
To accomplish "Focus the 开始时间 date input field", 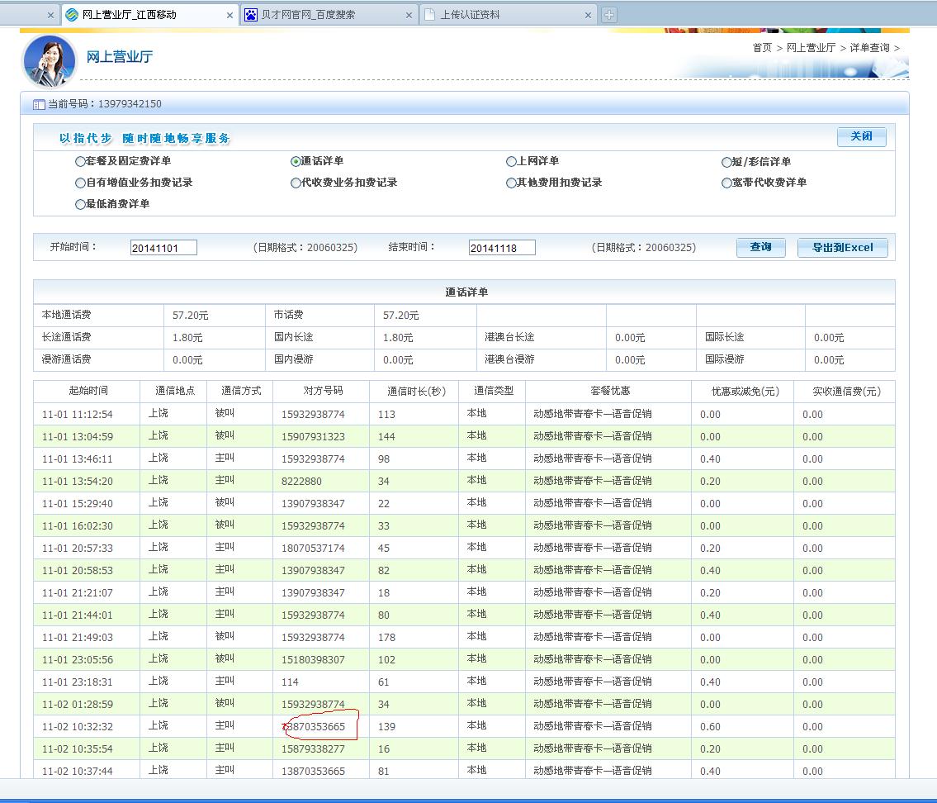I will click(x=163, y=248).
